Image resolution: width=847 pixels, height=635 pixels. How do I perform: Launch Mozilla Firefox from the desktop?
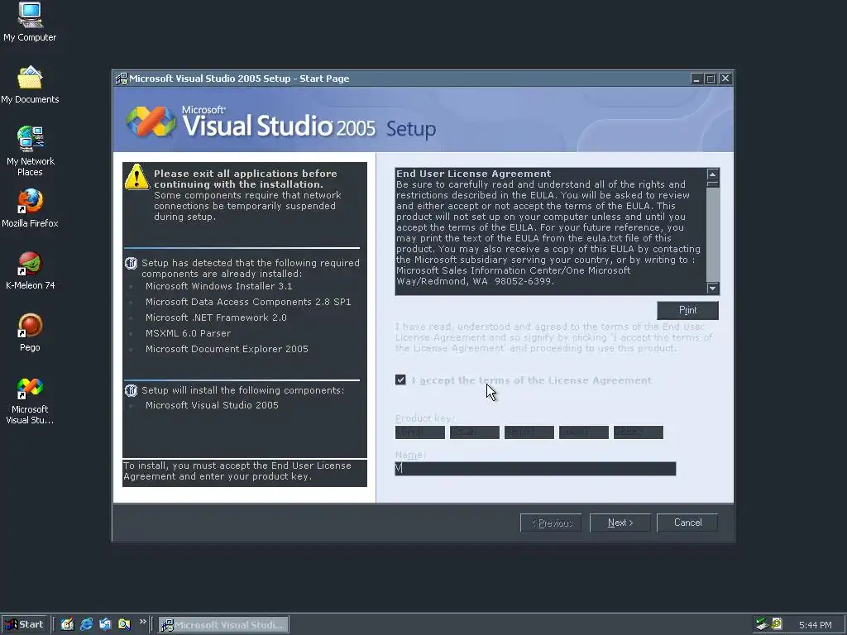coord(30,208)
